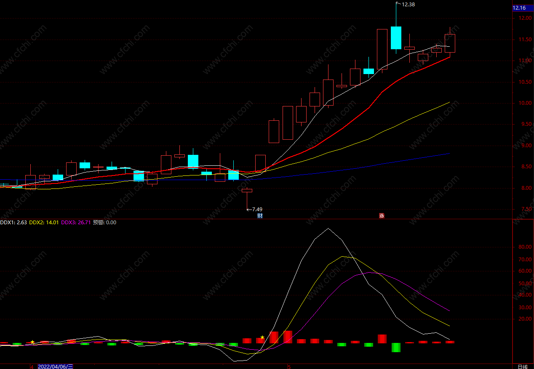The height and width of the screenshot is (369, 534).
Task: Select the cyan candle topping at 12.38
Action: point(396,38)
